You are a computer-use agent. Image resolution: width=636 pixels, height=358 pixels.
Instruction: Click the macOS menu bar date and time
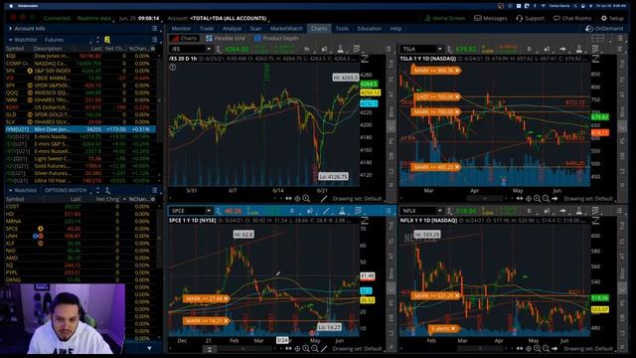pos(611,6)
